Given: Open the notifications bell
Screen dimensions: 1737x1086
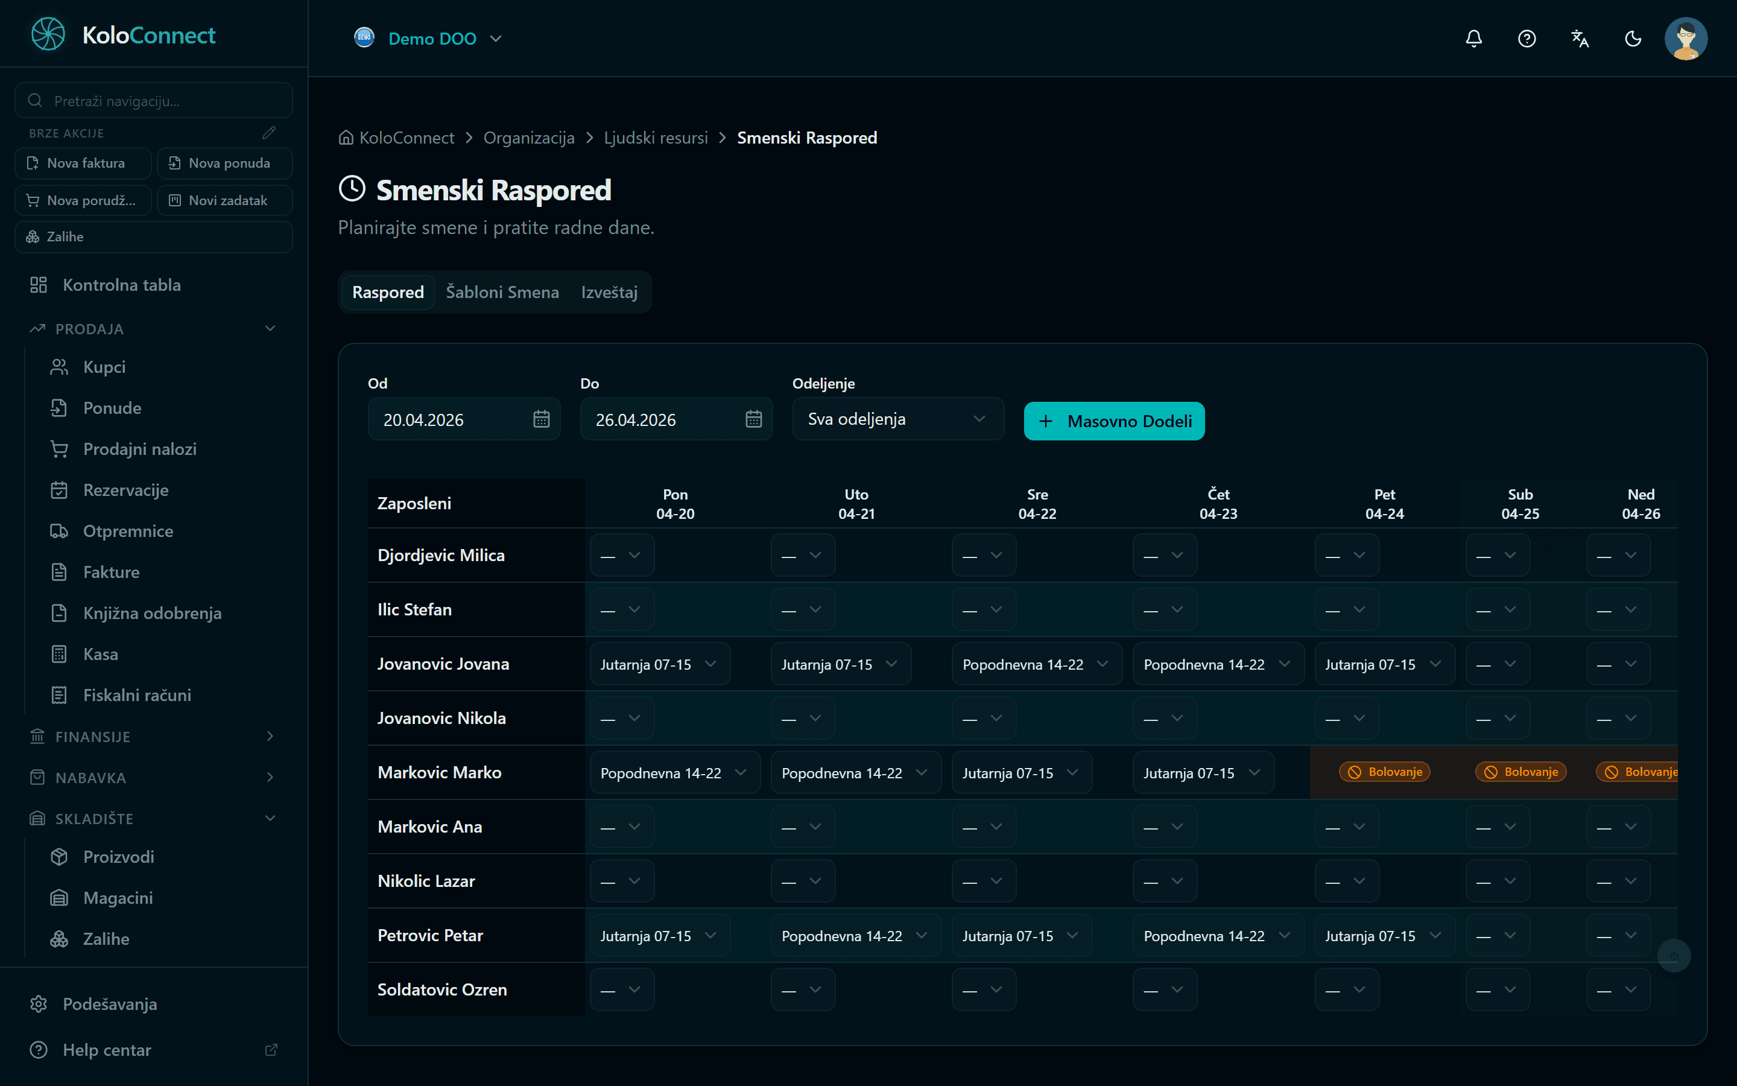Looking at the screenshot, I should pos(1473,39).
